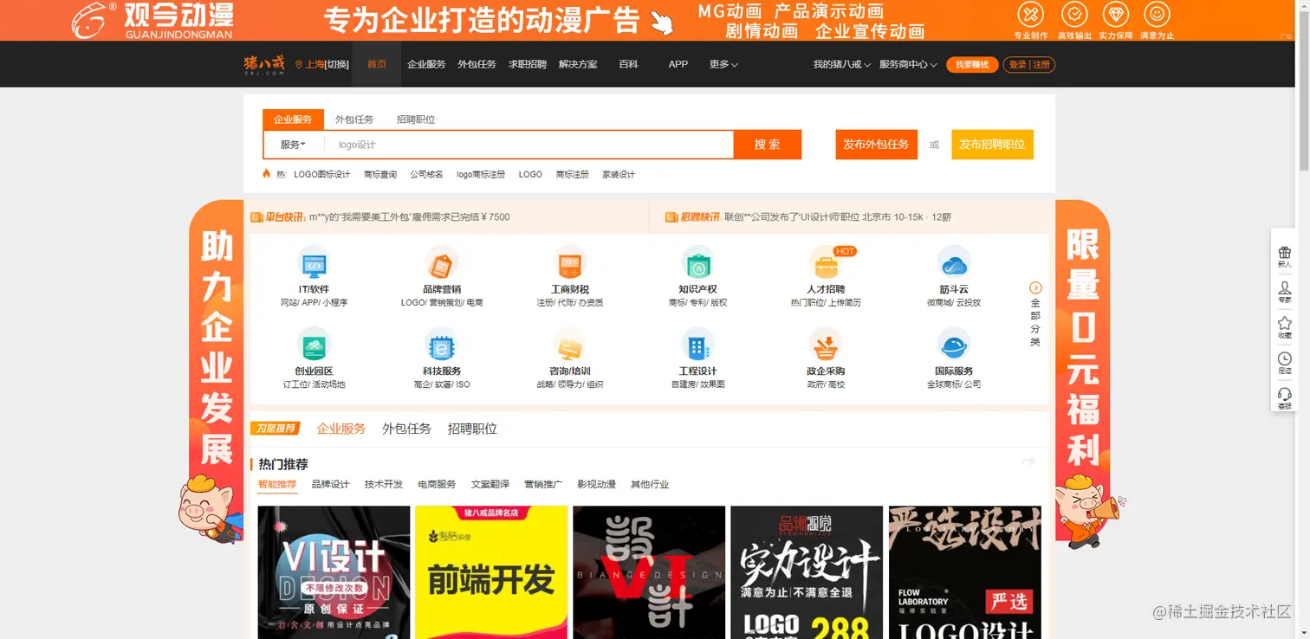Open 外包任务 in the top navigation
The height and width of the screenshot is (639, 1310).
point(477,65)
